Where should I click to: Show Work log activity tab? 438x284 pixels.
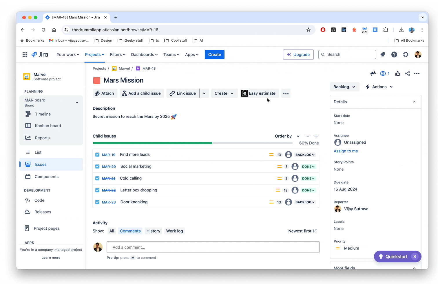[174, 231]
